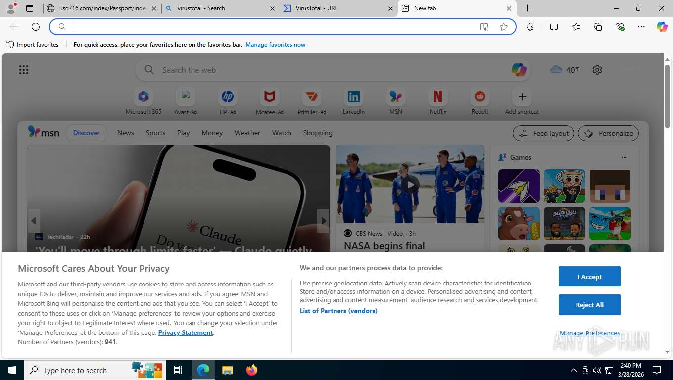
Task: Open the Microsoft 365 shortcut
Action: [x=144, y=101]
